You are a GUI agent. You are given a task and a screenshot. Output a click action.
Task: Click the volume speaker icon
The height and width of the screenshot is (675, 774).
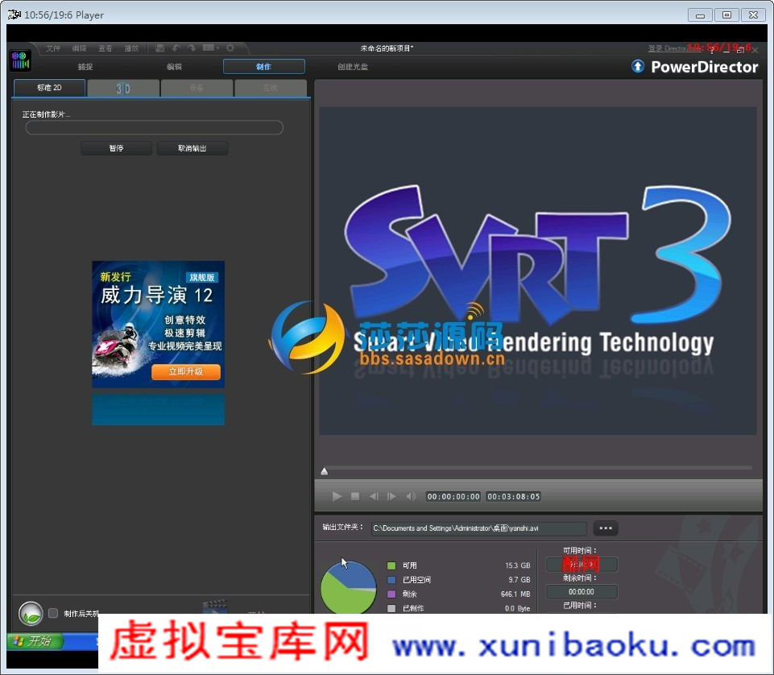411,496
